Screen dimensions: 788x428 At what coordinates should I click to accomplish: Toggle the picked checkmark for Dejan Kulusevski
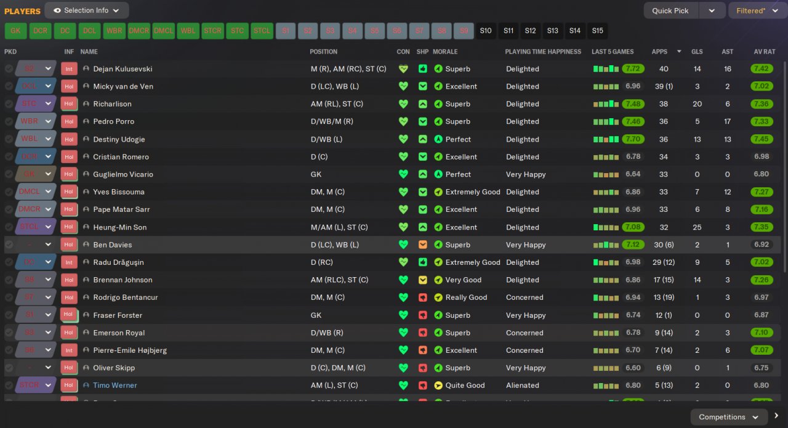9,69
